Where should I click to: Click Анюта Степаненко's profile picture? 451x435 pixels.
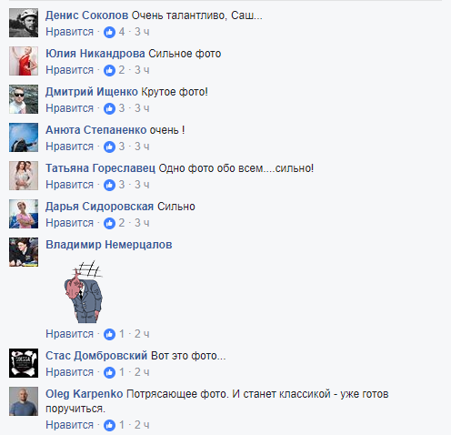tap(24, 137)
